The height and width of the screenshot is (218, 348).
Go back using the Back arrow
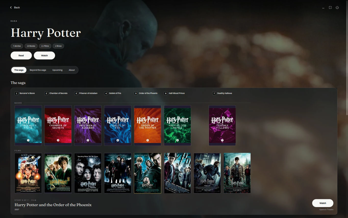[x=15, y=8]
